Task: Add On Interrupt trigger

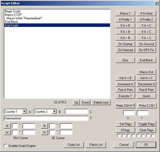Action: [125, 50]
